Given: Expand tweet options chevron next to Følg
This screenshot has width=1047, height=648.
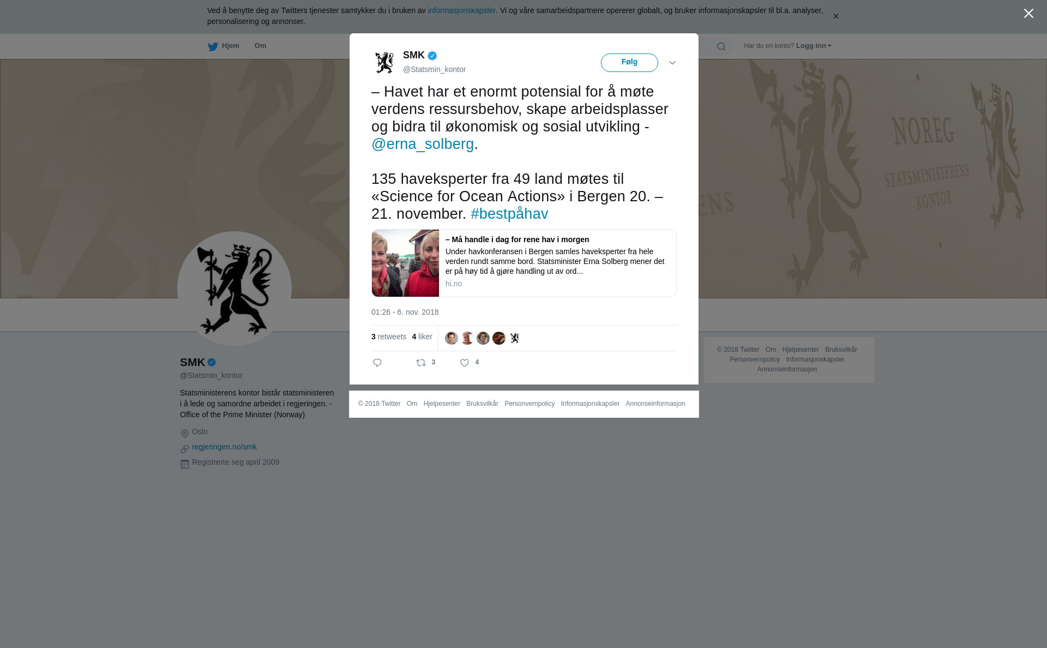Looking at the screenshot, I should 672,63.
